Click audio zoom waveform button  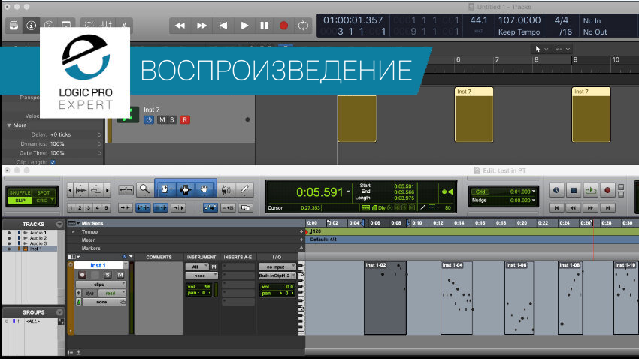[x=81, y=190]
